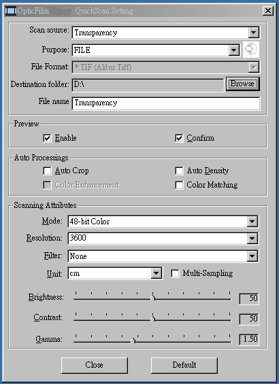The height and width of the screenshot is (384, 279).
Task: Click the Brightness slider handle
Action: click(x=153, y=298)
